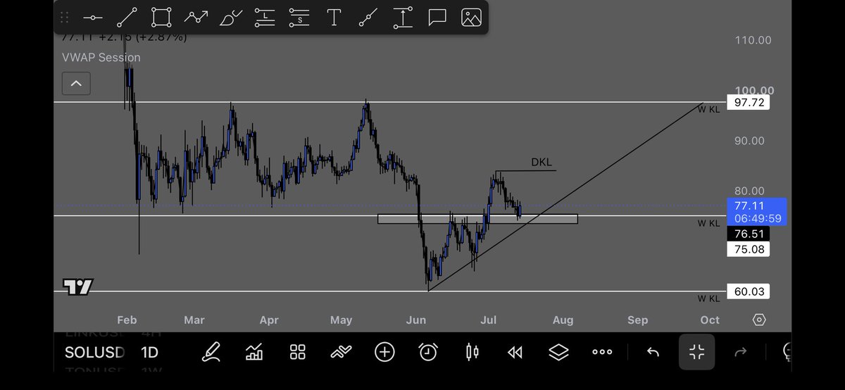Collapse the indicator legend chevron

point(76,83)
